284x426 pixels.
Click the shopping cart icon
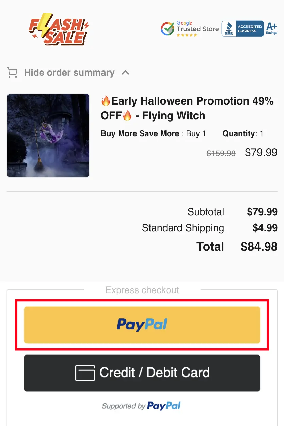tap(12, 73)
